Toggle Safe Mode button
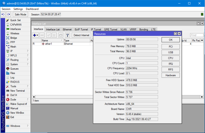This screenshot has width=205, height=133. (20, 15)
